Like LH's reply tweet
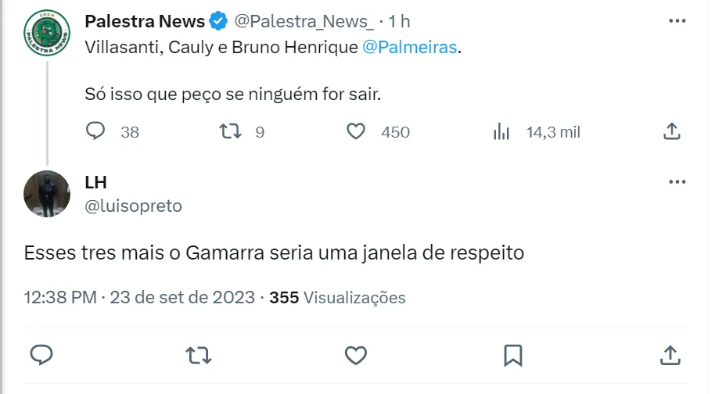This screenshot has width=715, height=394. coord(356,356)
